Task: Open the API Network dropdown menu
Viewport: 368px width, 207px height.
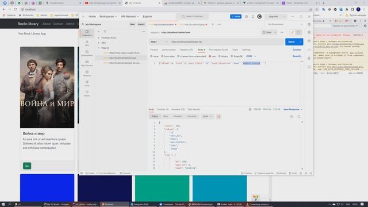Action: point(130,17)
